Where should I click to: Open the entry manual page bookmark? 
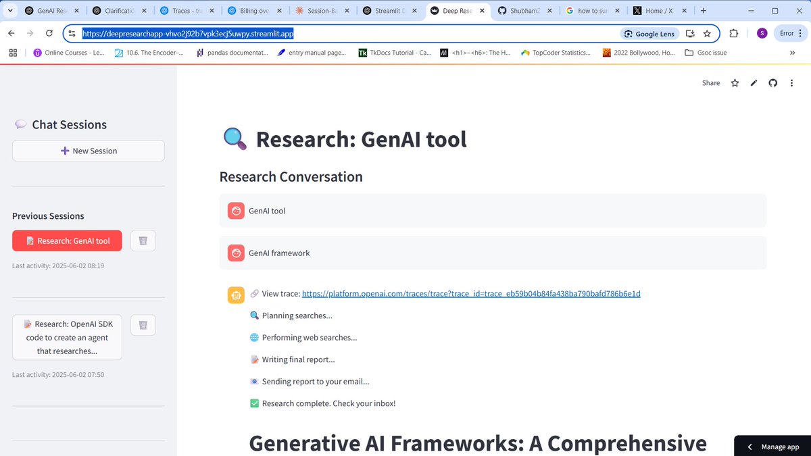(312, 52)
